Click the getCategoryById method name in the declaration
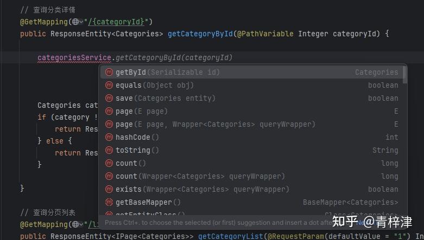 pos(200,34)
